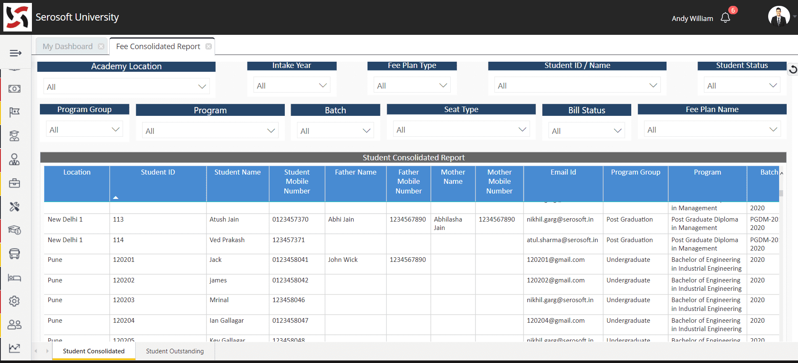Select the Ian Gallagar name cell
The height and width of the screenshot is (363, 798).
pyautogui.click(x=238, y=325)
